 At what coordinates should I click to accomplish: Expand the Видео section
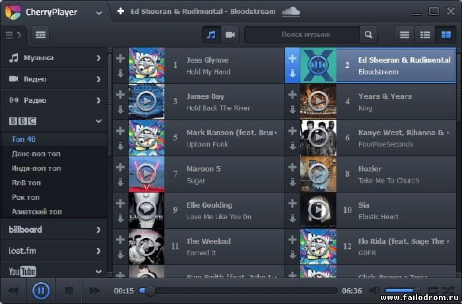[54, 79]
